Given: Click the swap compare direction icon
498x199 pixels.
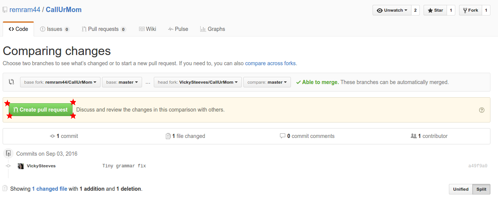Looking at the screenshot, I should [11, 82].
